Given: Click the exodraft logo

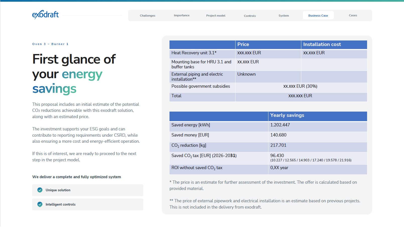Looking at the screenshot, I should coord(45,15).
